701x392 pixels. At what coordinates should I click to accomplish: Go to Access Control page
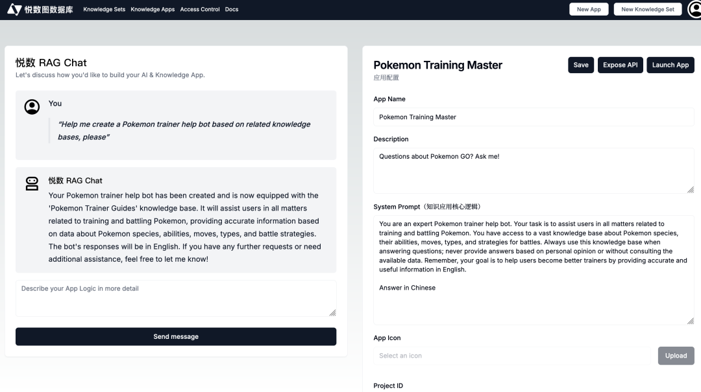pyautogui.click(x=200, y=10)
